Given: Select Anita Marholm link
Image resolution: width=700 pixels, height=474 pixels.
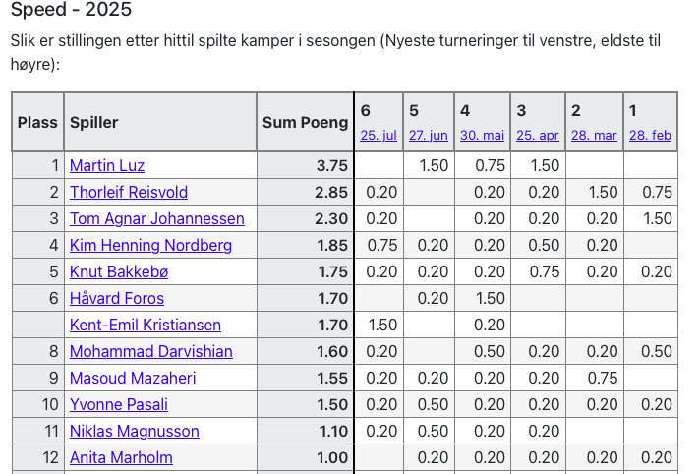Looking at the screenshot, I should (121, 457).
